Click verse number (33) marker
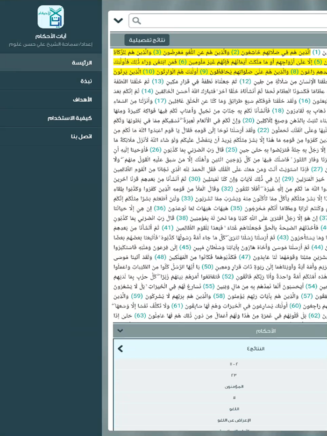 coord(187,198)
